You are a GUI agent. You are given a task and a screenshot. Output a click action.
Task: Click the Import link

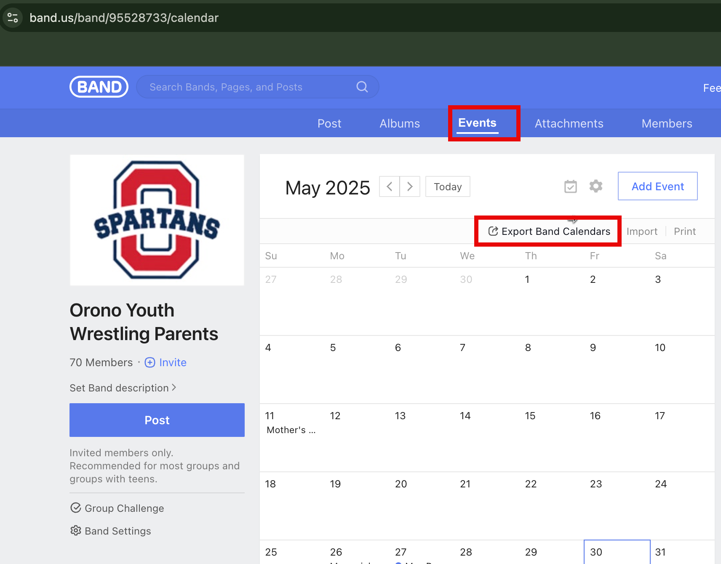(642, 231)
